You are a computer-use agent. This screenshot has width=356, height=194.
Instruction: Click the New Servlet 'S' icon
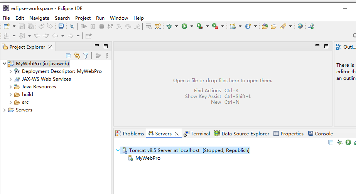coord(248,26)
